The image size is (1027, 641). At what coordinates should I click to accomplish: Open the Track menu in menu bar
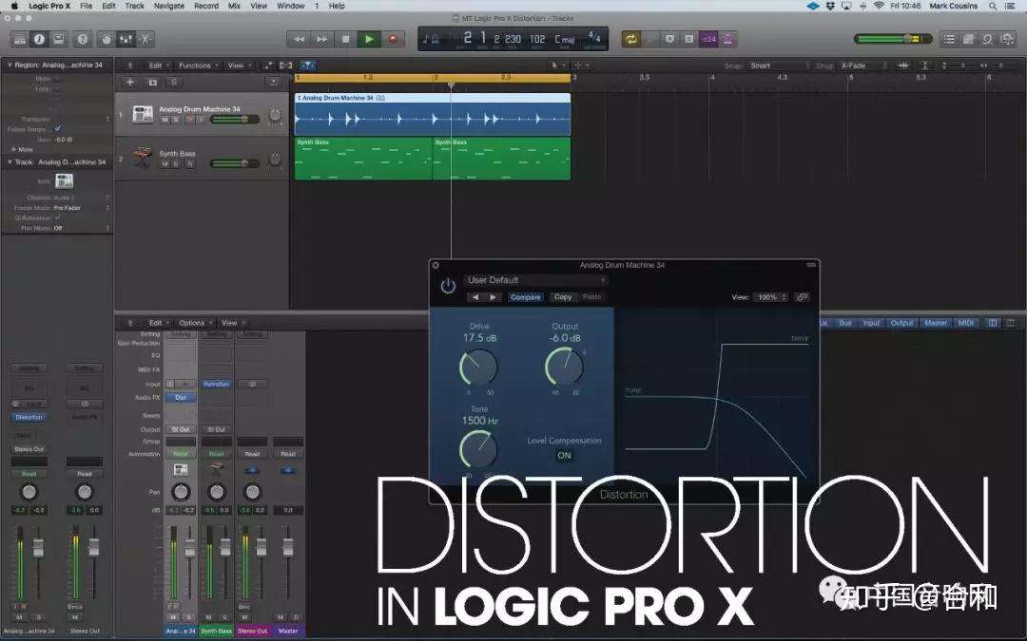point(134,6)
